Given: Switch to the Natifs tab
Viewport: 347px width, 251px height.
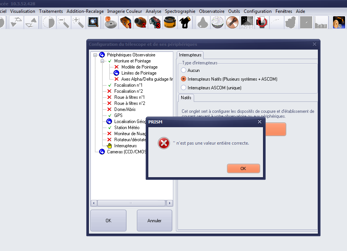Looking at the screenshot, I should tap(186, 98).
